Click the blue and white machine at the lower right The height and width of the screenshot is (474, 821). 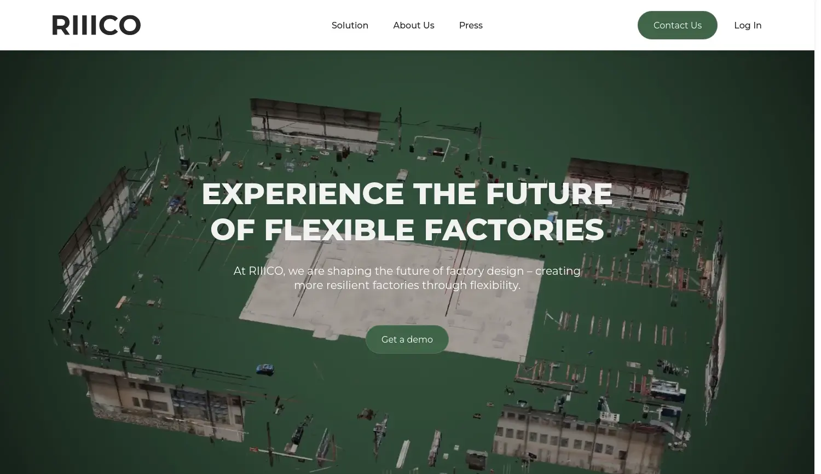(666, 390)
